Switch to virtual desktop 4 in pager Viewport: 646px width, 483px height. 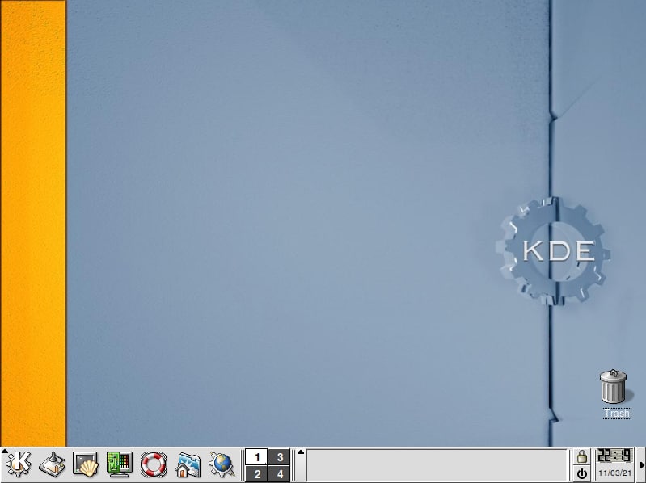click(x=280, y=473)
